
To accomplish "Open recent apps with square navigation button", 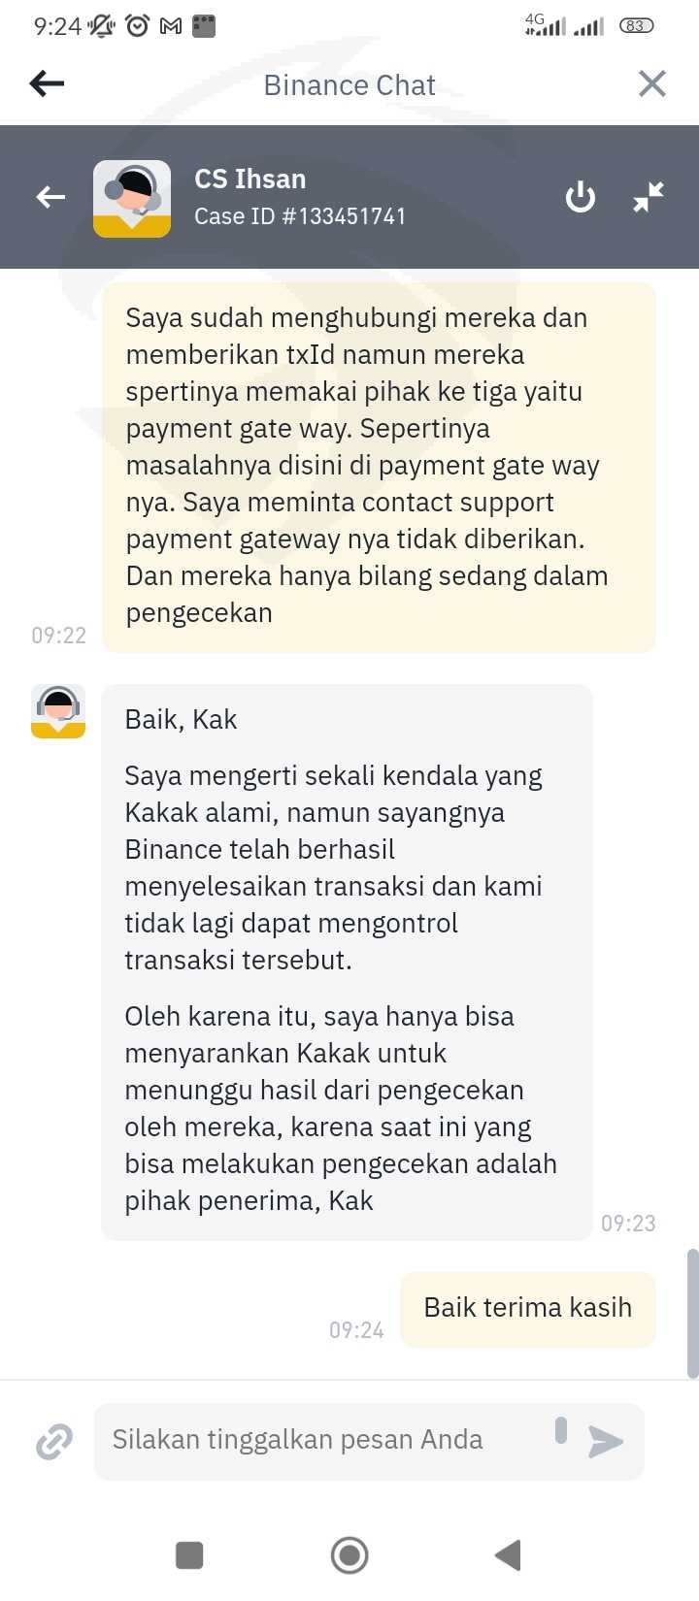I will click(x=189, y=1555).
